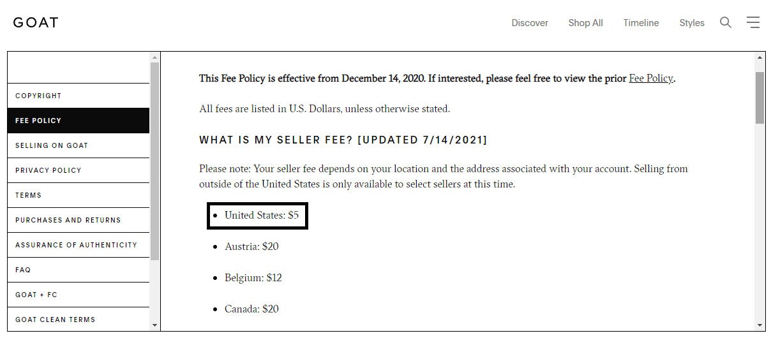Click sidebar scrollbar down arrow
771x338 pixels.
coord(154,325)
